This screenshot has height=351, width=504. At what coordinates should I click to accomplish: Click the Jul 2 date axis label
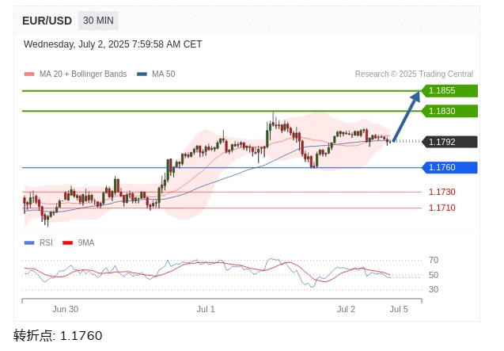click(346, 309)
